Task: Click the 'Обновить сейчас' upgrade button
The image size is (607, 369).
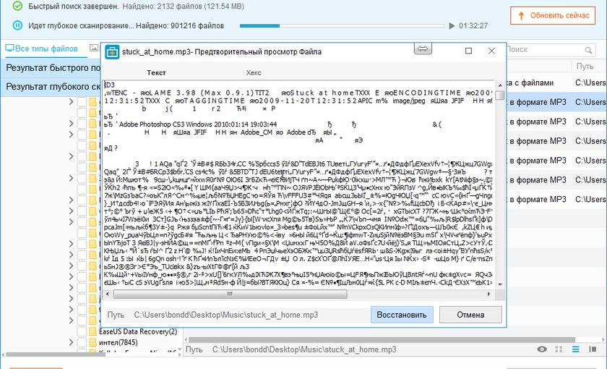Action: coord(552,15)
